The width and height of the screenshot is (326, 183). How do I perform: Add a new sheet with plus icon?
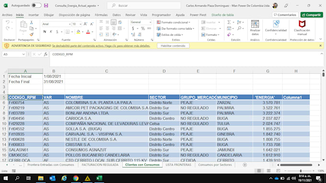pyautogui.click(x=244, y=165)
